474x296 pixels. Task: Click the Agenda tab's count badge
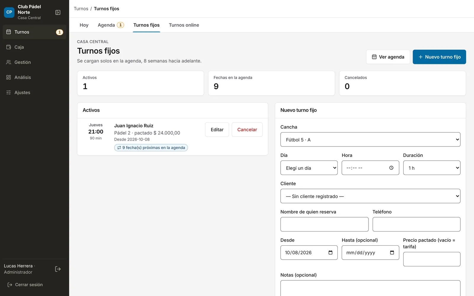point(121,25)
